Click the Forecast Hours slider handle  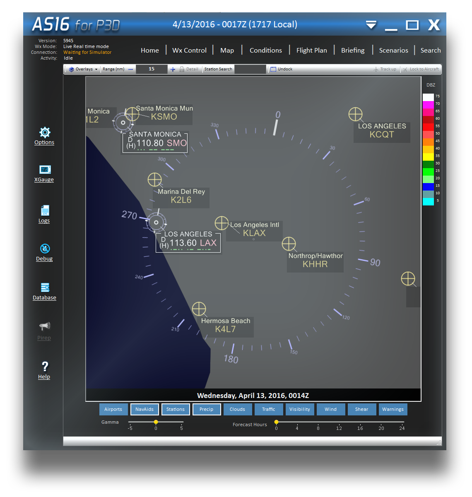click(276, 422)
